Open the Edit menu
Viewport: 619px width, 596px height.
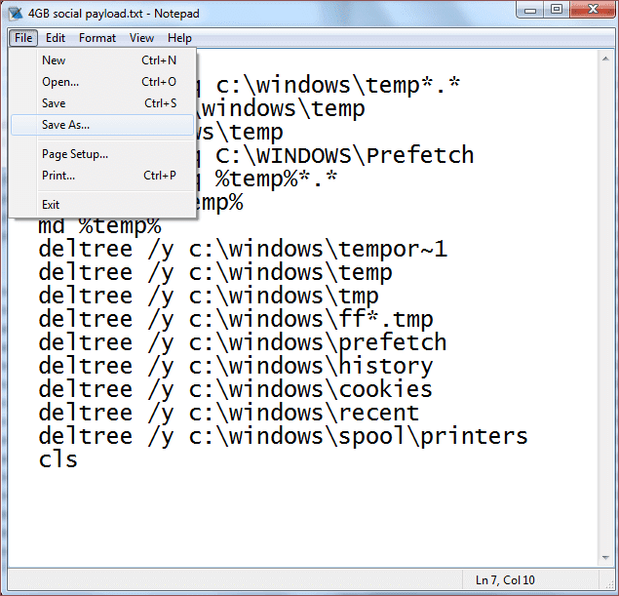(x=56, y=38)
